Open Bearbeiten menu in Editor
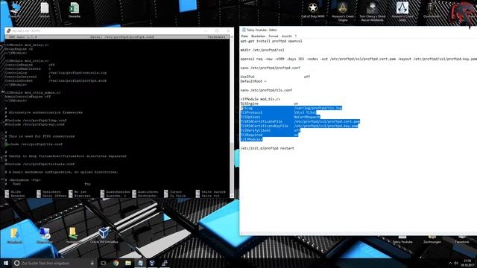Screen dimensions: 477x268 click(x=258, y=36)
